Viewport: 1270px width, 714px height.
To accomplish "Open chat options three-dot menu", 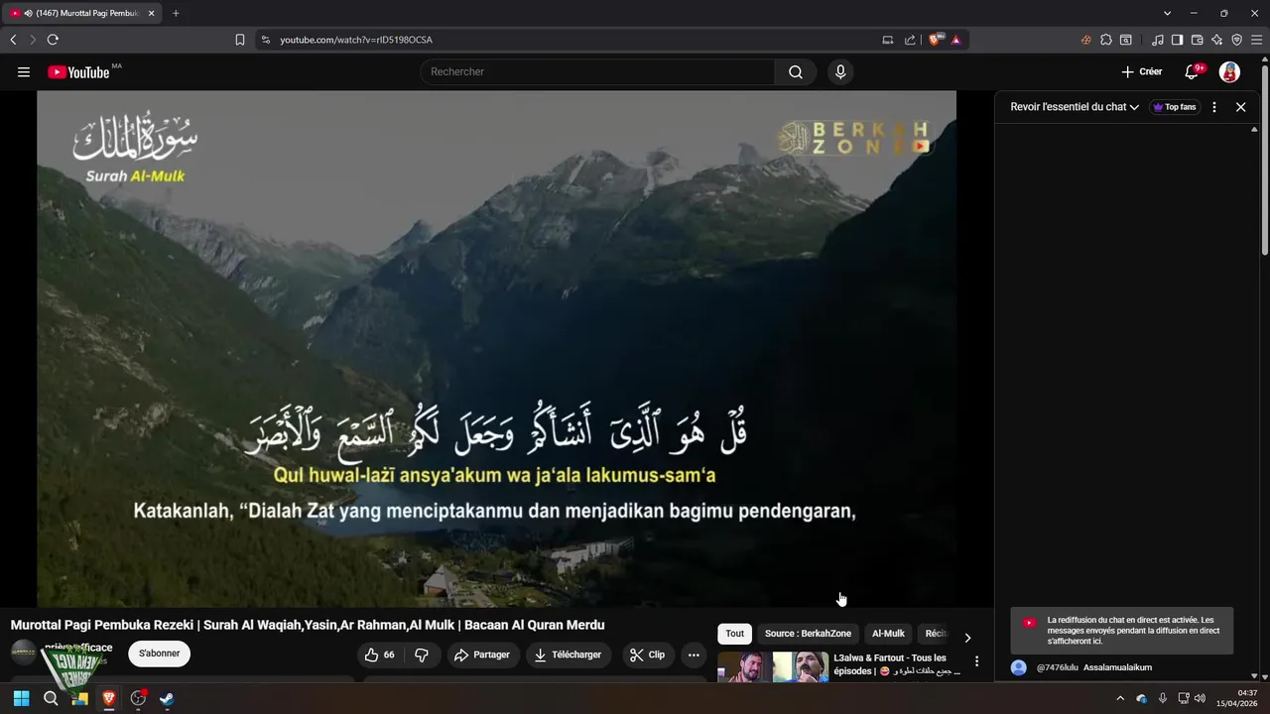I will [x=1214, y=107].
